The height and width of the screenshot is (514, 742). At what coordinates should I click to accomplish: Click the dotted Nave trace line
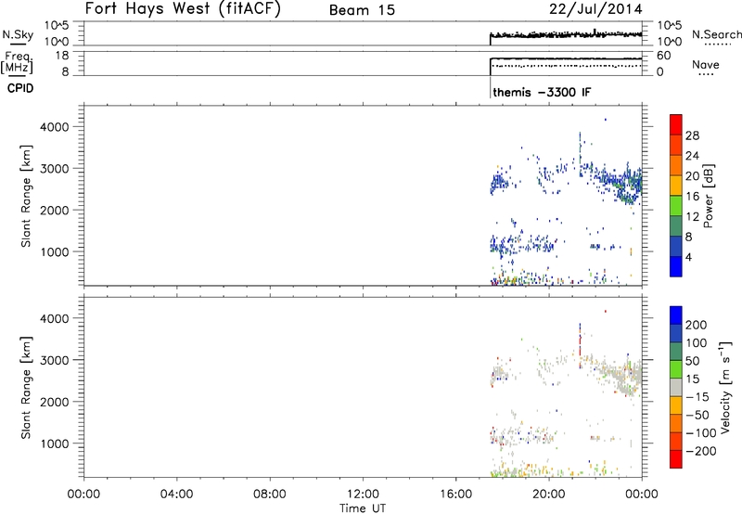[x=566, y=66]
